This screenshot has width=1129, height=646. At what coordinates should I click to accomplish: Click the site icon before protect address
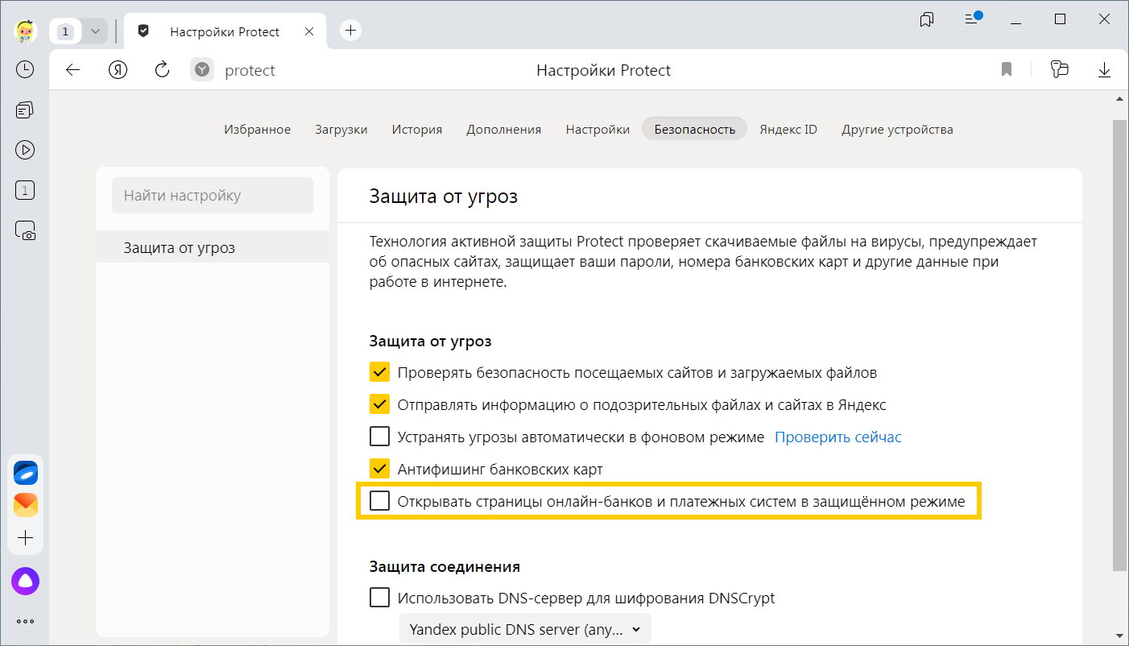pos(202,70)
